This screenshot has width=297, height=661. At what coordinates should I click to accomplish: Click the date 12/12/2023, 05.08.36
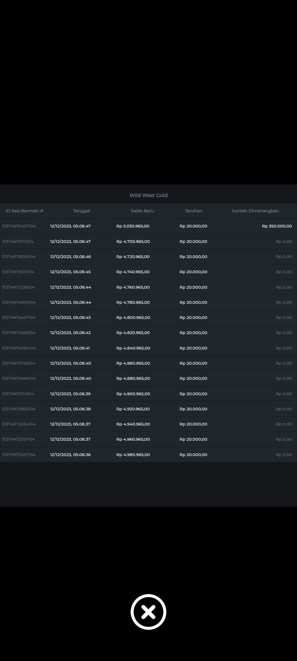(70, 455)
